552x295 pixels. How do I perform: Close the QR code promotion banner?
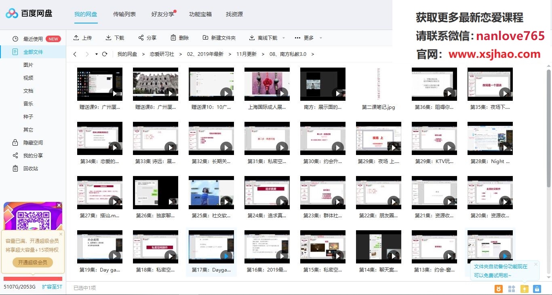[59, 205]
